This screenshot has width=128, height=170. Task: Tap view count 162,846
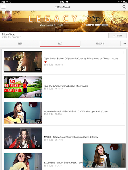coord(53,65)
